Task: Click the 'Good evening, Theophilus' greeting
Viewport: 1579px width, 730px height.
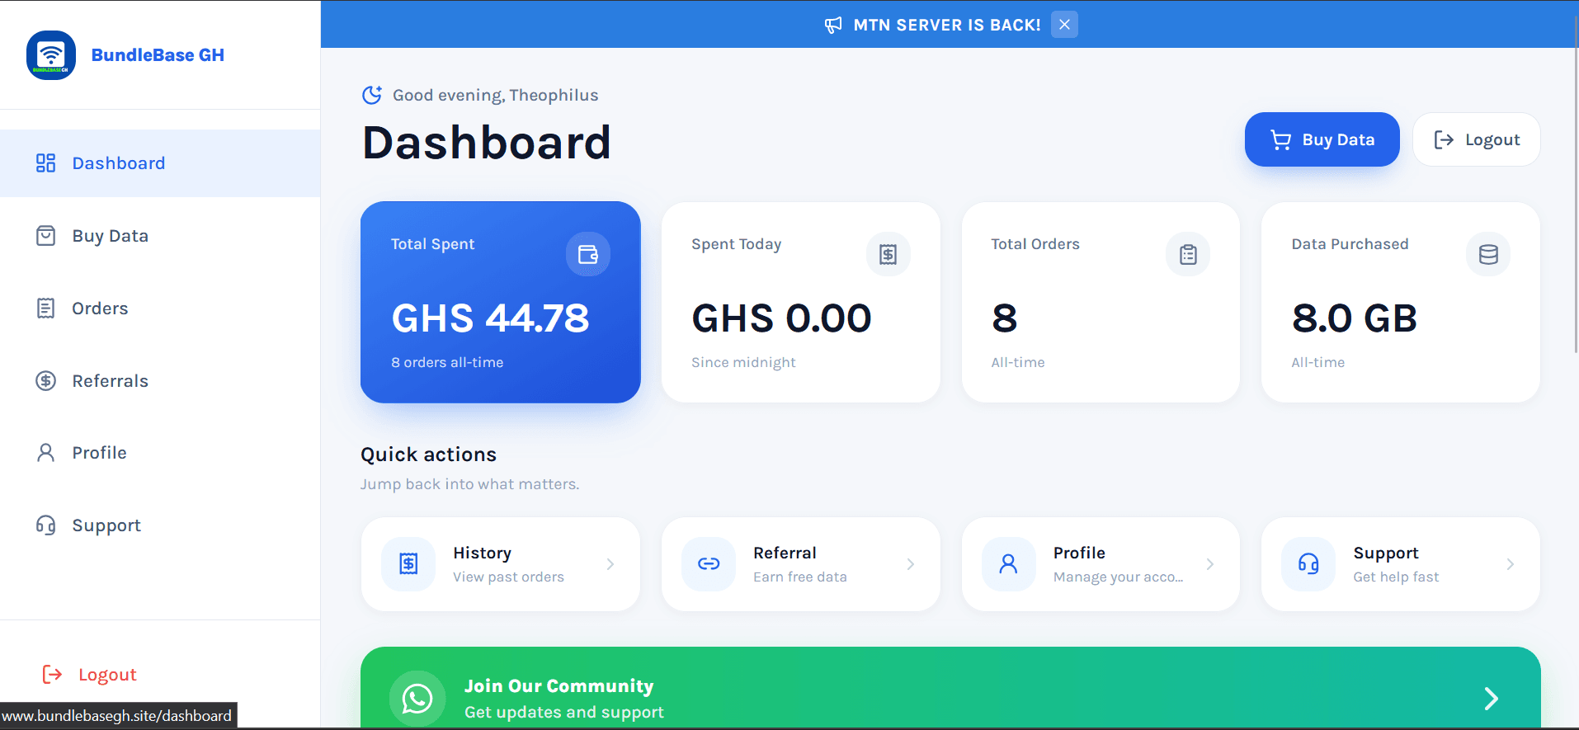Action: 495,95
